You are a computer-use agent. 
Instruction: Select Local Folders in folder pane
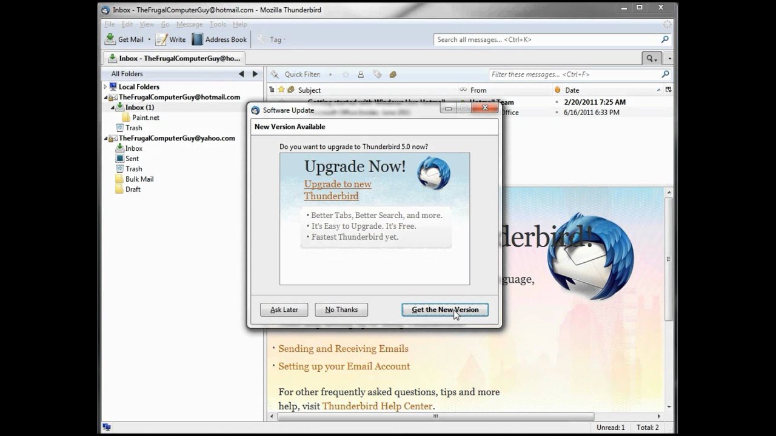139,87
